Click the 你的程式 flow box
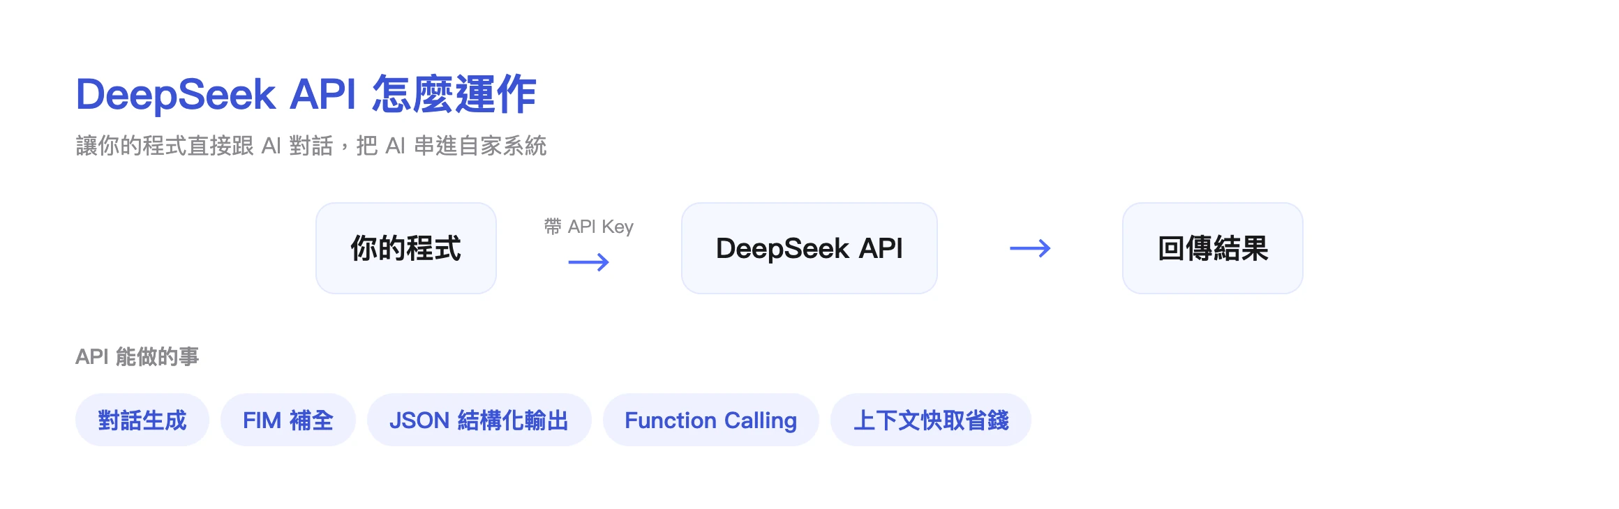This screenshot has width=1619, height=509. [406, 248]
